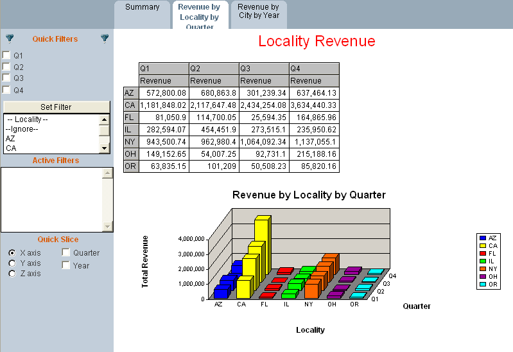Screen dimensions: 513x352
Task: Toggle the Quarter quick slice checkbox
Action: pos(65,252)
